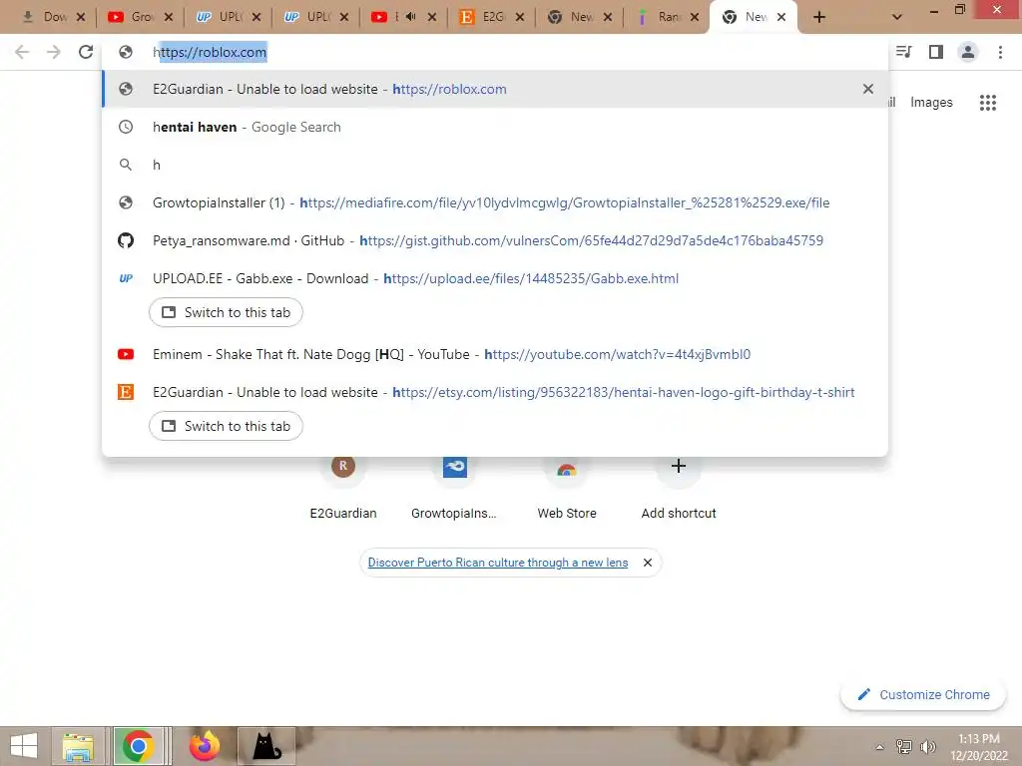This screenshot has width=1022, height=766.
Task: Select GrowtopiaInstaller mediafire suggestion
Action: 495,202
